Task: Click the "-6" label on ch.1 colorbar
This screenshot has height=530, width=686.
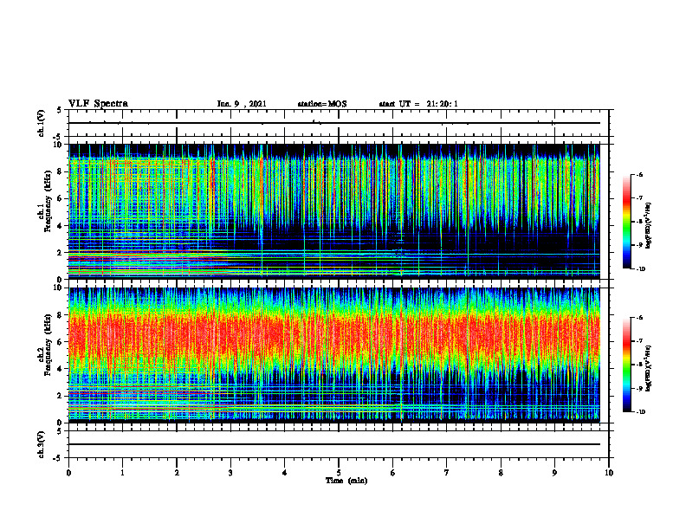Action: (x=639, y=174)
